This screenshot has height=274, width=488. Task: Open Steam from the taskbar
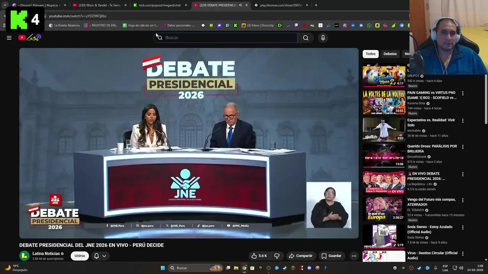[x=285, y=268]
